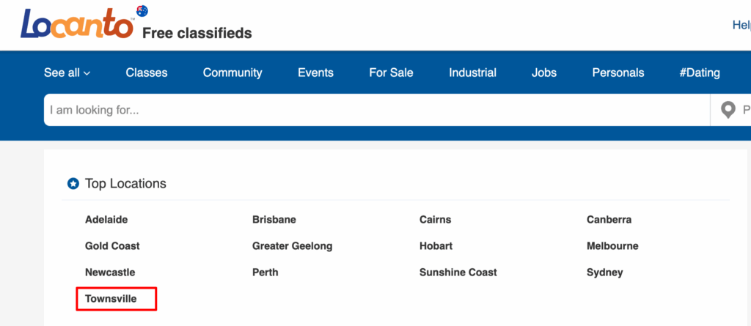The image size is (751, 326).
Task: Focus the I am looking for search field
Action: (377, 110)
